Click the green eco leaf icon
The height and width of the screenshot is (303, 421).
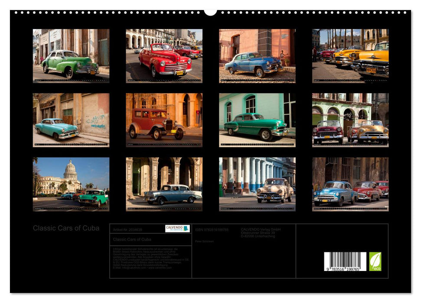(375, 261)
